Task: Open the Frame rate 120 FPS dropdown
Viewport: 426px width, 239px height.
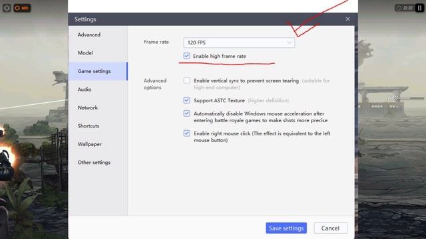Action: pos(239,42)
